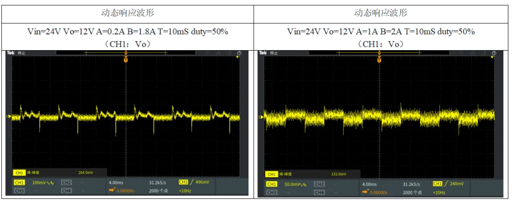Click the 264.0mV measurement value
Viewport: 512px width, 202px height.
[85, 172]
